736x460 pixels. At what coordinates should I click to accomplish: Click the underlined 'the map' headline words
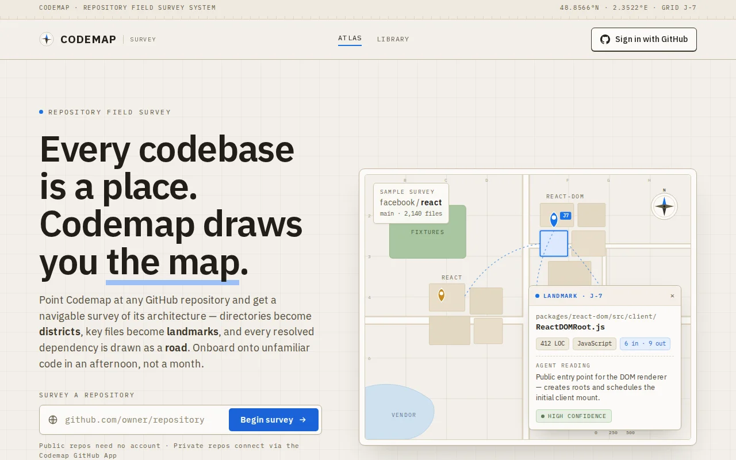[172, 262]
